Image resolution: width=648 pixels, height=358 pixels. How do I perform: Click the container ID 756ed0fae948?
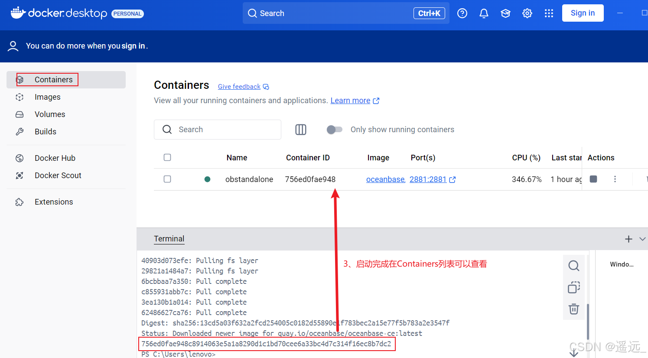pyautogui.click(x=310, y=179)
